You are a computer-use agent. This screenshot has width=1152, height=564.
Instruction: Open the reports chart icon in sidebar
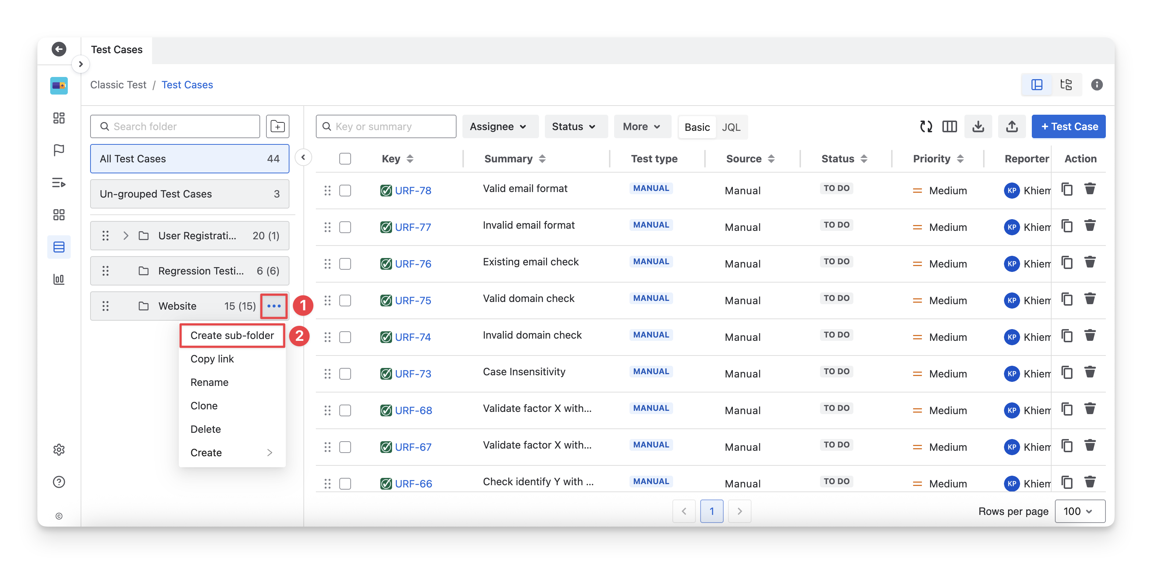(x=59, y=280)
